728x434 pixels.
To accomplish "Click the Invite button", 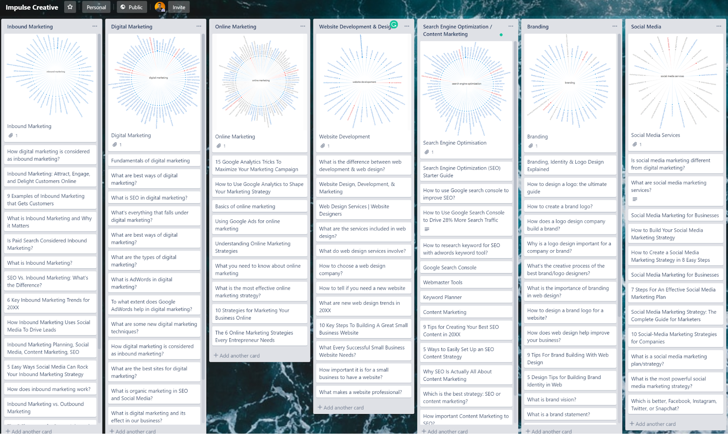I will (x=178, y=7).
